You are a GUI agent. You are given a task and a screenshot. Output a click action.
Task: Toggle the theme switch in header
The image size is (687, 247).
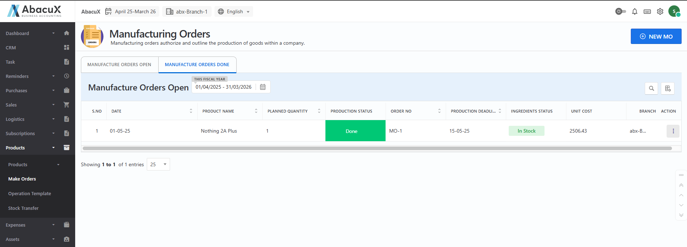click(620, 11)
